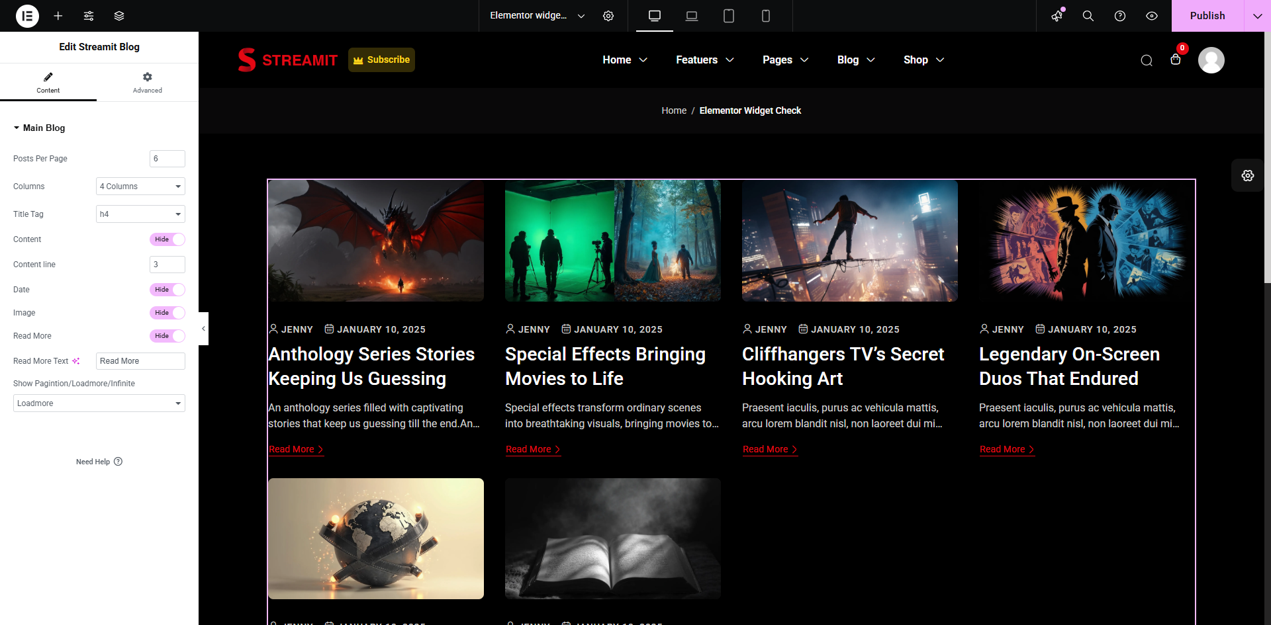
Task: Click the user avatar icon
Action: point(1211,60)
